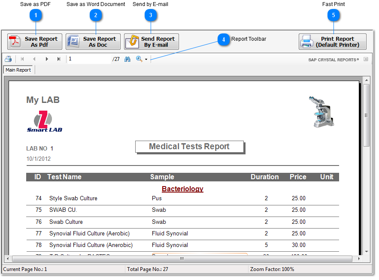379x280 pixels.
Task: Expand the zoom level dropdown arrow
Action: (146, 60)
